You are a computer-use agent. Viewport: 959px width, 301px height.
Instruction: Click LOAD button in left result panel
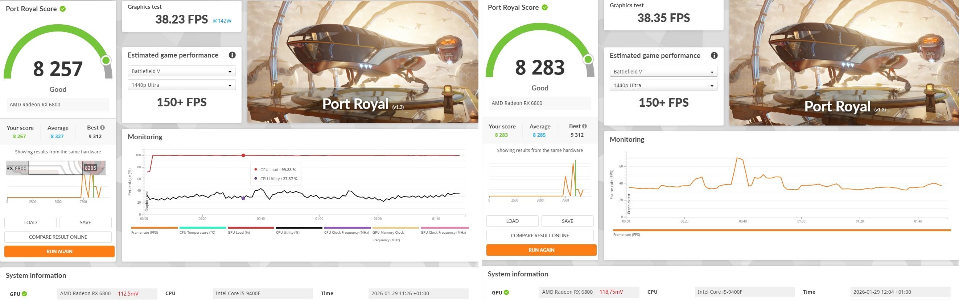click(30, 222)
